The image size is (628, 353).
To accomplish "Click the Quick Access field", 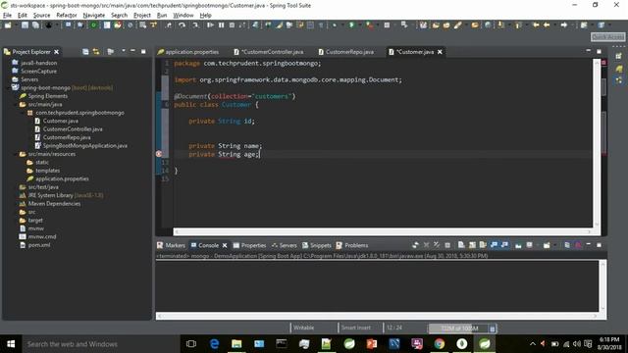I will click(607, 37).
